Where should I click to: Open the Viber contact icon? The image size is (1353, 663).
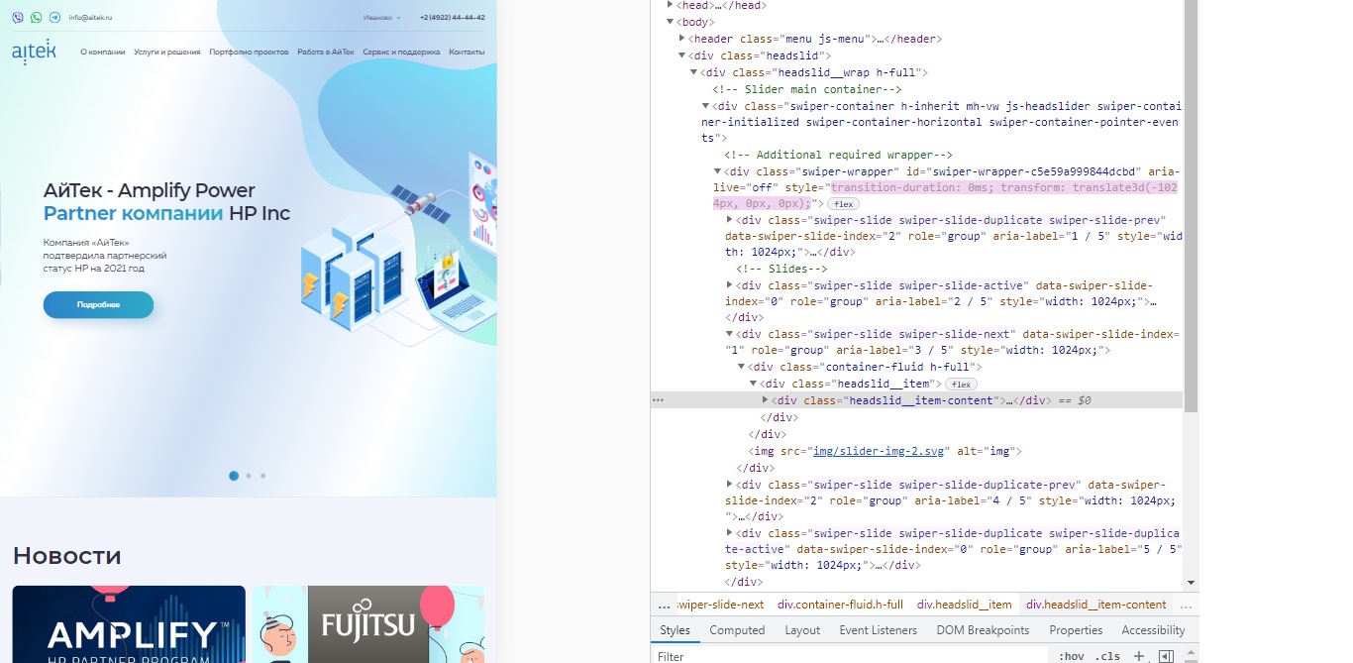(18, 17)
